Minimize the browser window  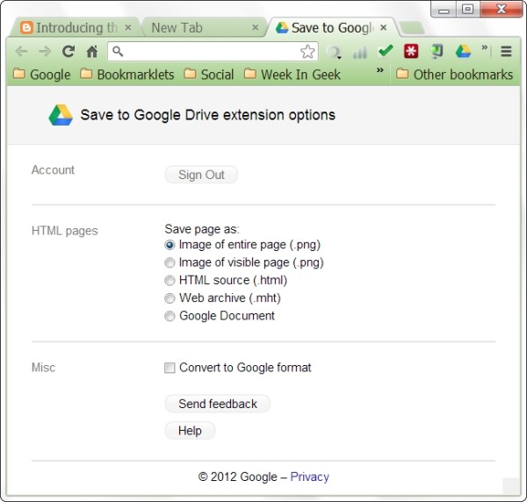click(444, 10)
